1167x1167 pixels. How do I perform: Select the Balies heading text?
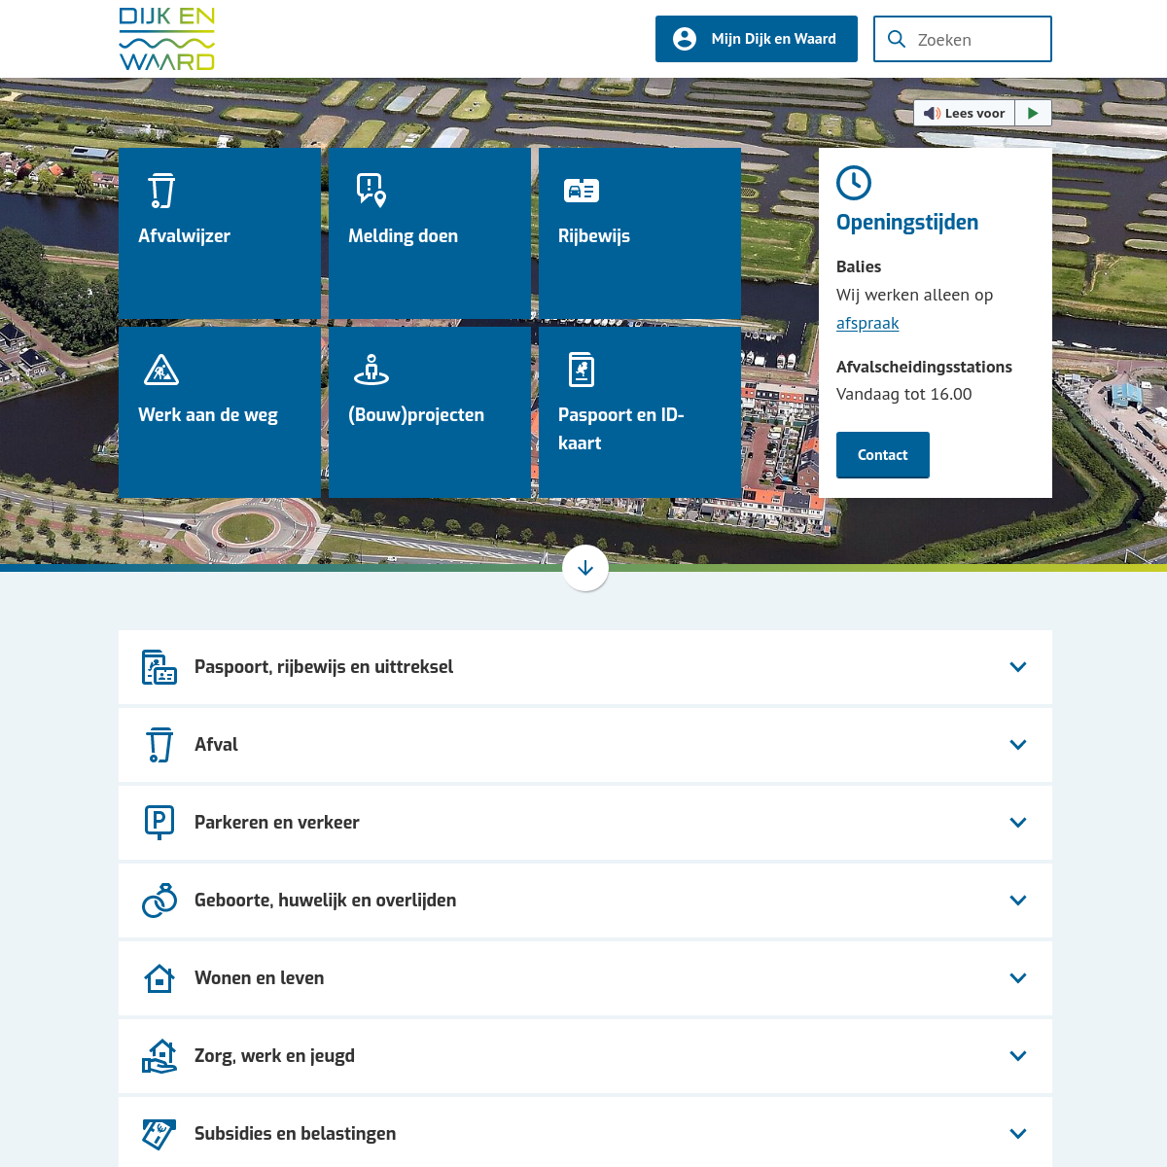(859, 266)
